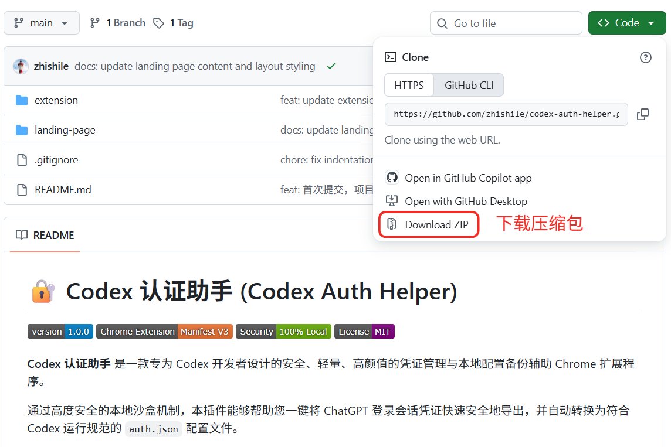Open commit 'chore: fix indentation' for .gitignore
This screenshot has height=447, width=671.
click(x=327, y=161)
